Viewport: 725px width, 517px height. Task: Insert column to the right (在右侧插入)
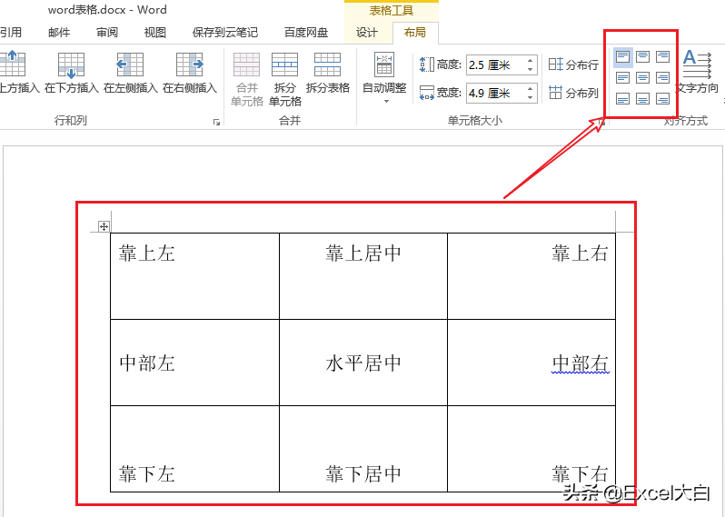click(189, 65)
